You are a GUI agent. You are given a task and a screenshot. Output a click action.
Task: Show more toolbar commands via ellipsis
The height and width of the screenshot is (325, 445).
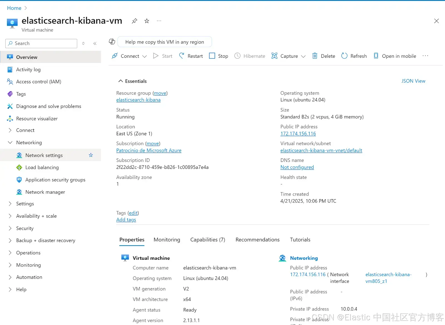tap(425, 56)
